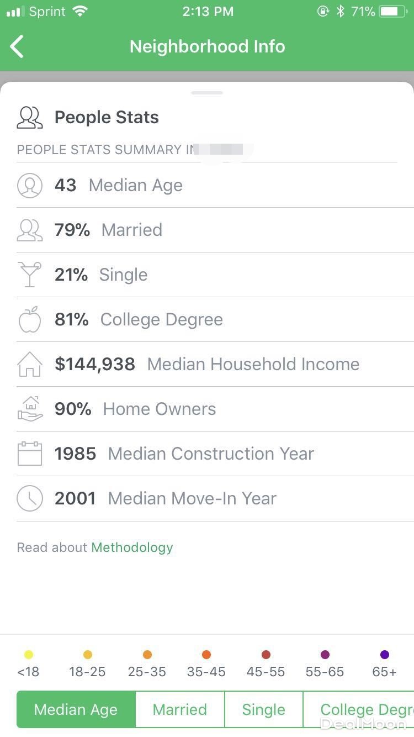
Task: Tap the sheet drag handle bar
Action: [x=207, y=93]
